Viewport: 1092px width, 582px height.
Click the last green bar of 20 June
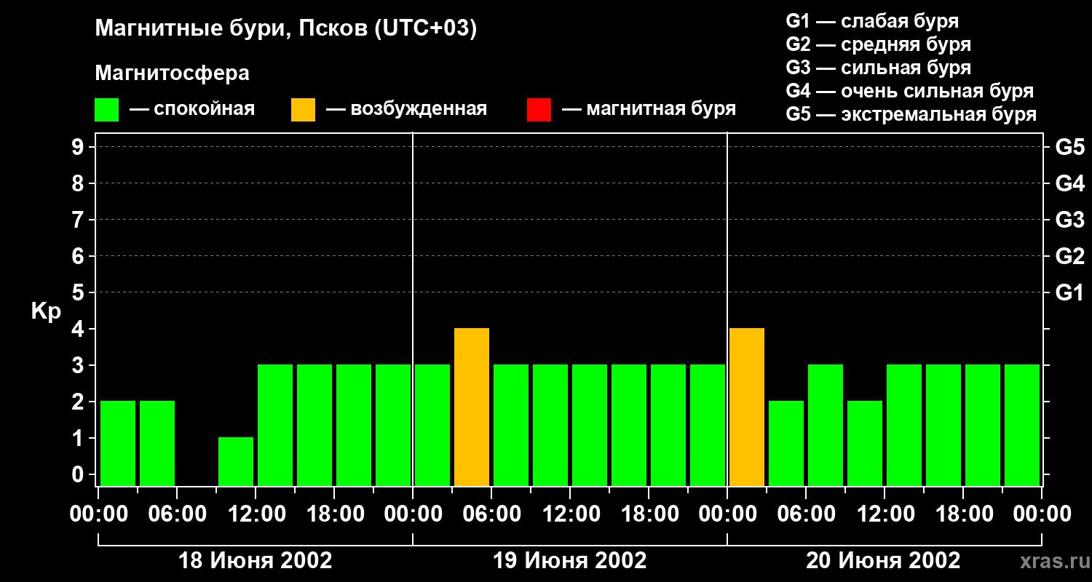click(1022, 426)
